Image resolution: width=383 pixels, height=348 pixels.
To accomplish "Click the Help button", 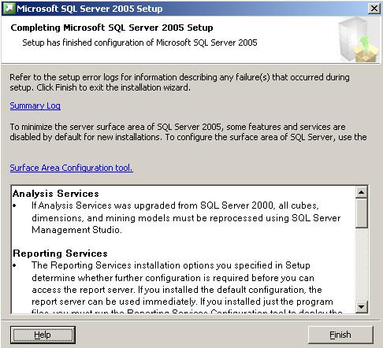I will pos(43,335).
